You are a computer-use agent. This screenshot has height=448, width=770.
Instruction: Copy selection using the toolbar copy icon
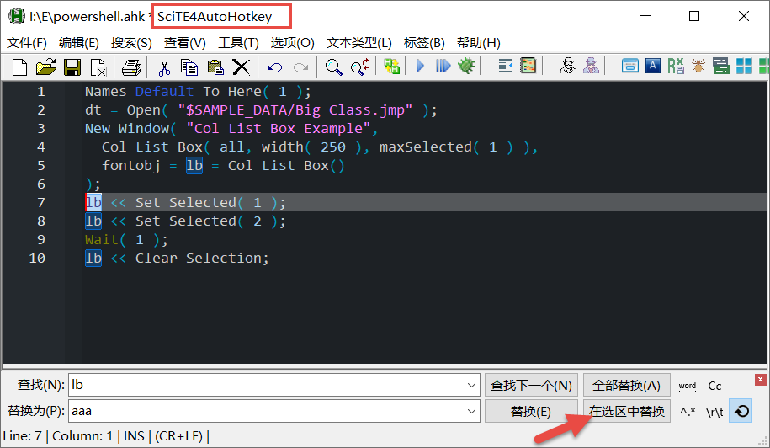coord(189,67)
